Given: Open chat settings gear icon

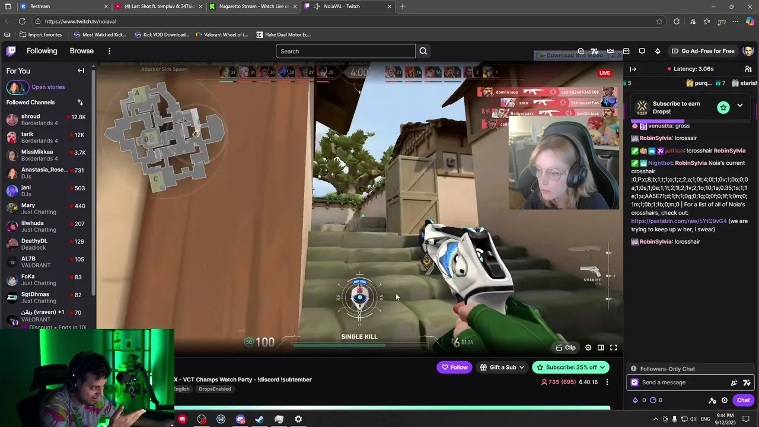Looking at the screenshot, I should (724, 400).
